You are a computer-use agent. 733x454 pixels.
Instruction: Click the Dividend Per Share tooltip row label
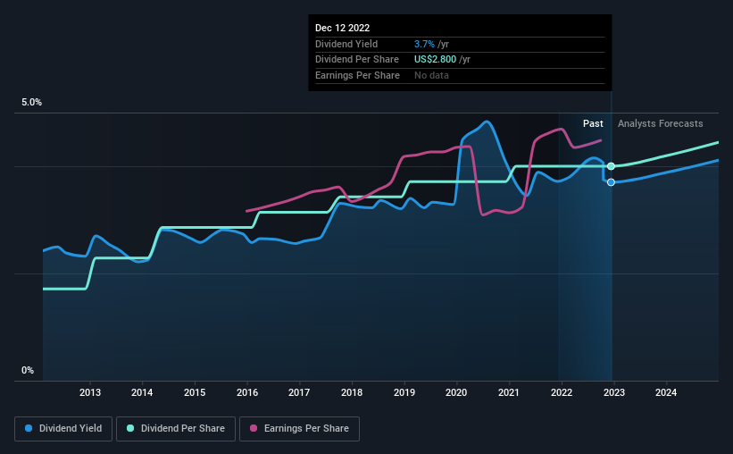(357, 60)
